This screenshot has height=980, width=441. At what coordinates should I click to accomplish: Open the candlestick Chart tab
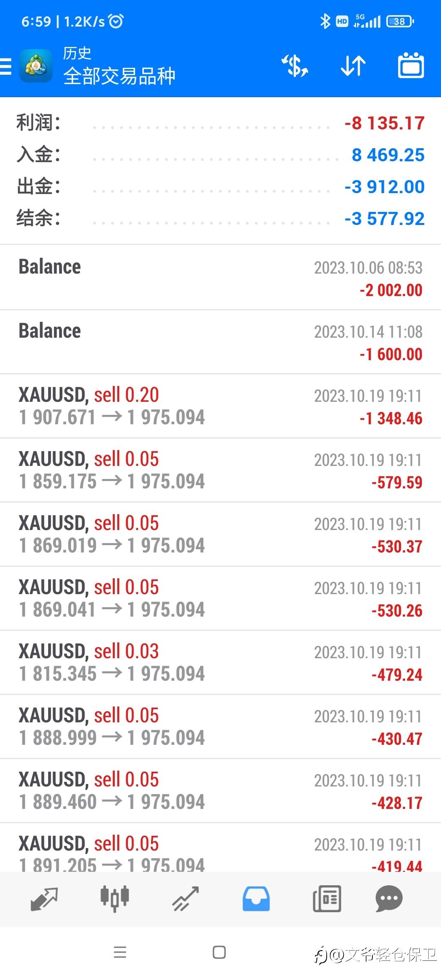coord(115,899)
